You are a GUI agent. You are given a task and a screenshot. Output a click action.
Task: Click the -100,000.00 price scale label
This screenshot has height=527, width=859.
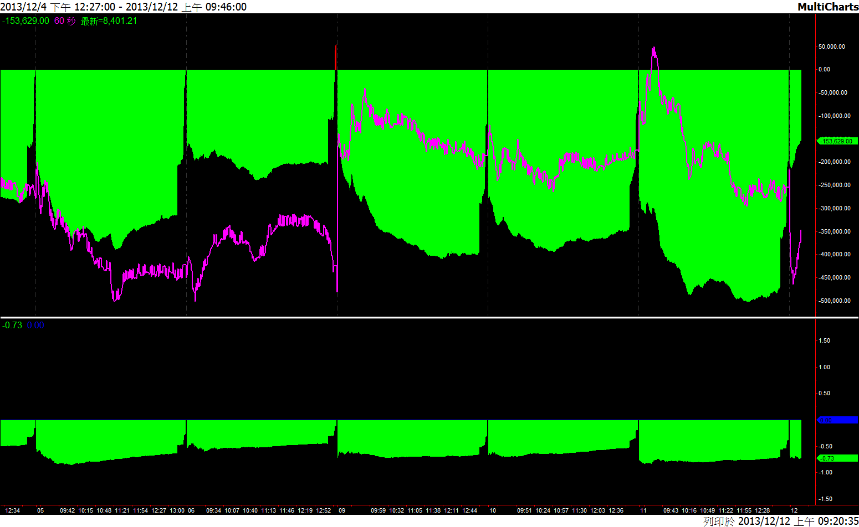click(x=834, y=116)
